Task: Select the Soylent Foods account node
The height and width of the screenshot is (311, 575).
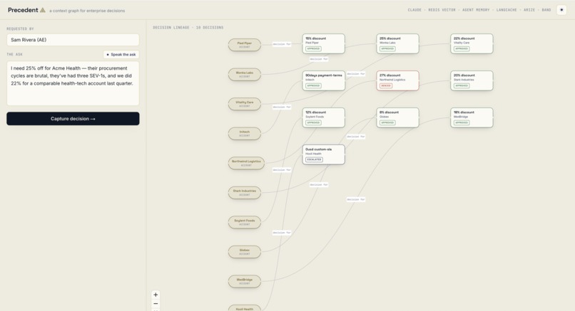Action: point(245,222)
